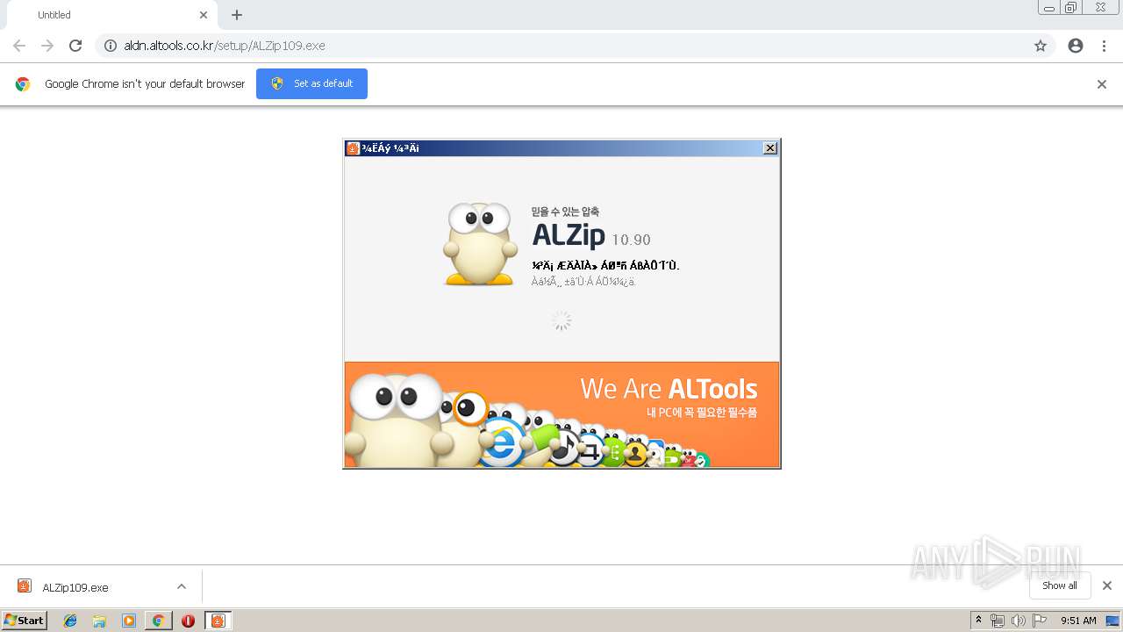Reload the current page
The height and width of the screenshot is (632, 1123).
[75, 46]
